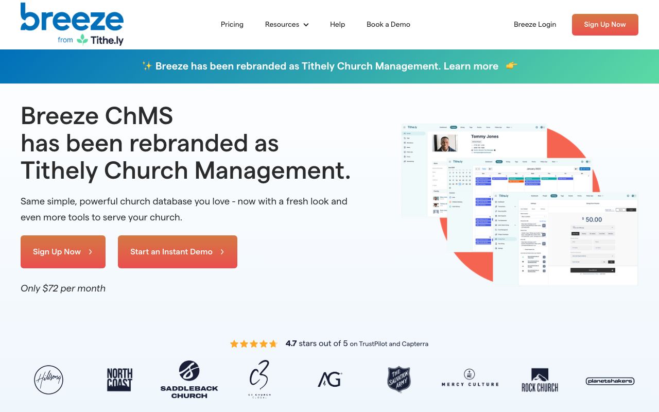
Task: Click the North Coast logo
Action: click(119, 380)
